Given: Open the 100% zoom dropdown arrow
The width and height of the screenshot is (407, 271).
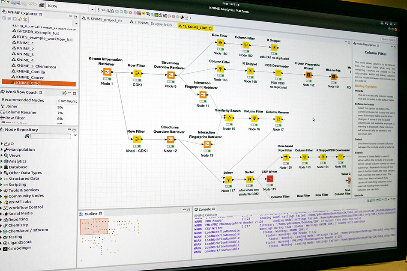Looking at the screenshot, I should tap(93, 9).
